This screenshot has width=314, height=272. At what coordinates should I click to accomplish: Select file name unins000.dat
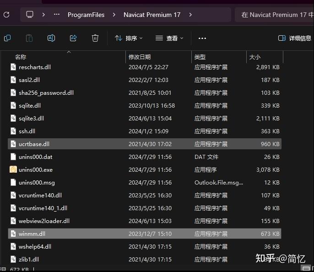coord(35,157)
